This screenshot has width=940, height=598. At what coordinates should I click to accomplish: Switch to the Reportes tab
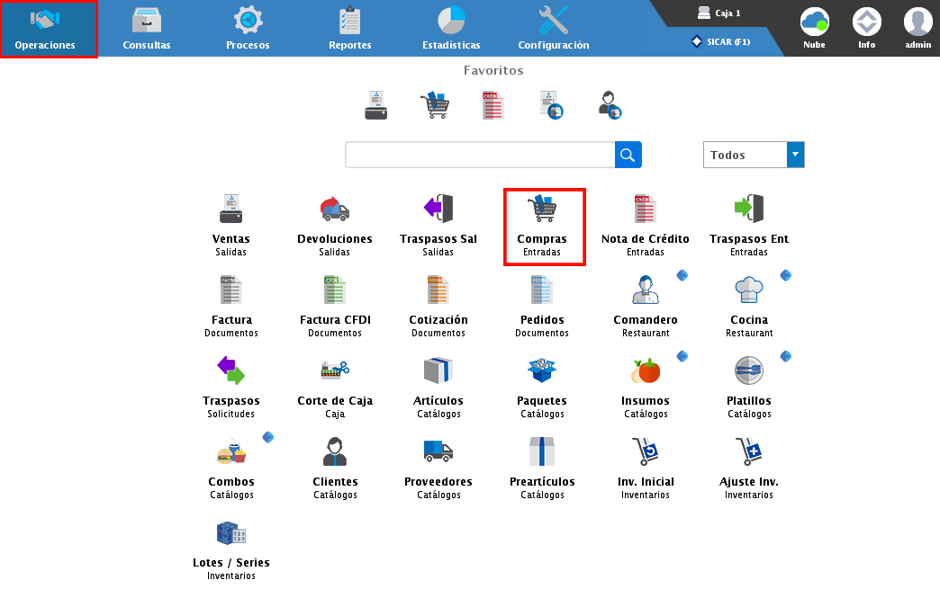[x=349, y=29]
